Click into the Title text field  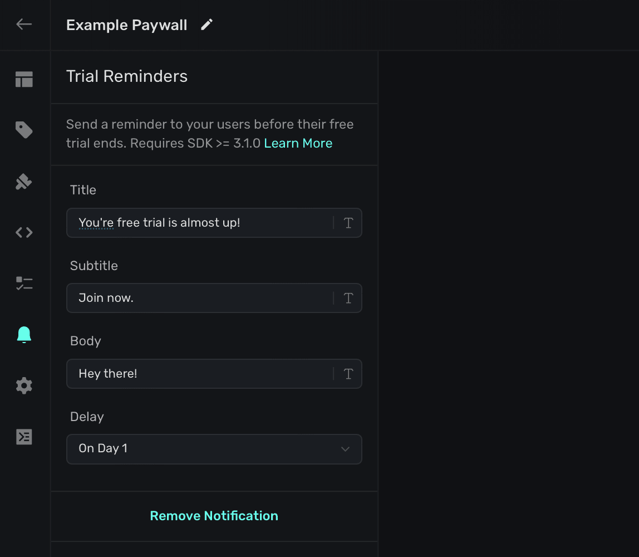point(200,223)
